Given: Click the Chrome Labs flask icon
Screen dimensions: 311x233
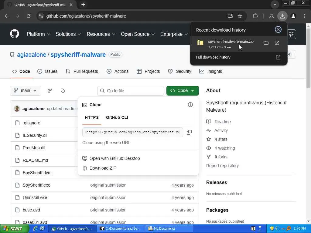Looking at the screenshot, I should pos(271,16).
